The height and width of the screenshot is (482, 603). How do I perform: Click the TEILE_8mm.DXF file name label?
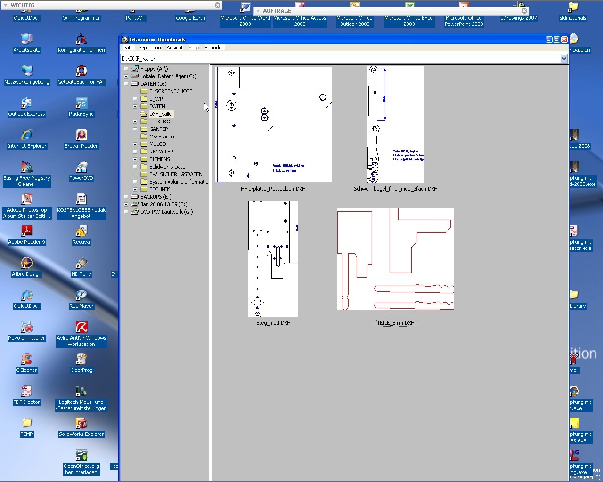click(395, 323)
